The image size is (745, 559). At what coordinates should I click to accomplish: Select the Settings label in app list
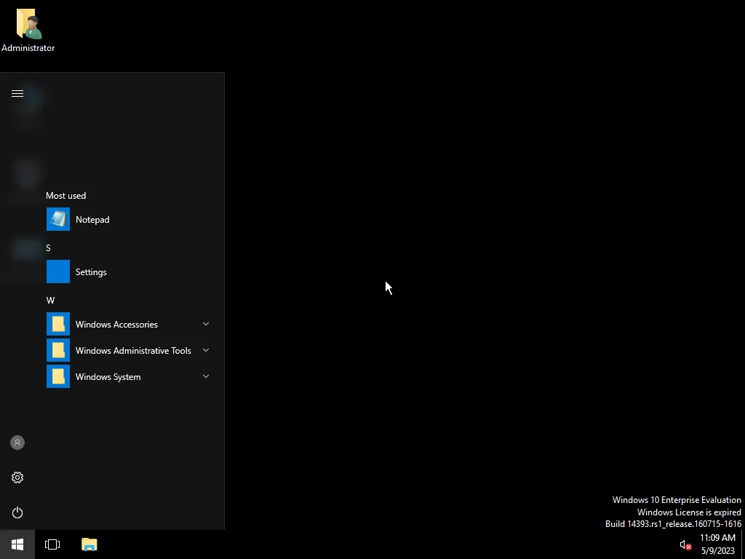91,272
